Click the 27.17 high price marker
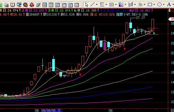174x112 pixels. pyautogui.click(x=140, y=18)
